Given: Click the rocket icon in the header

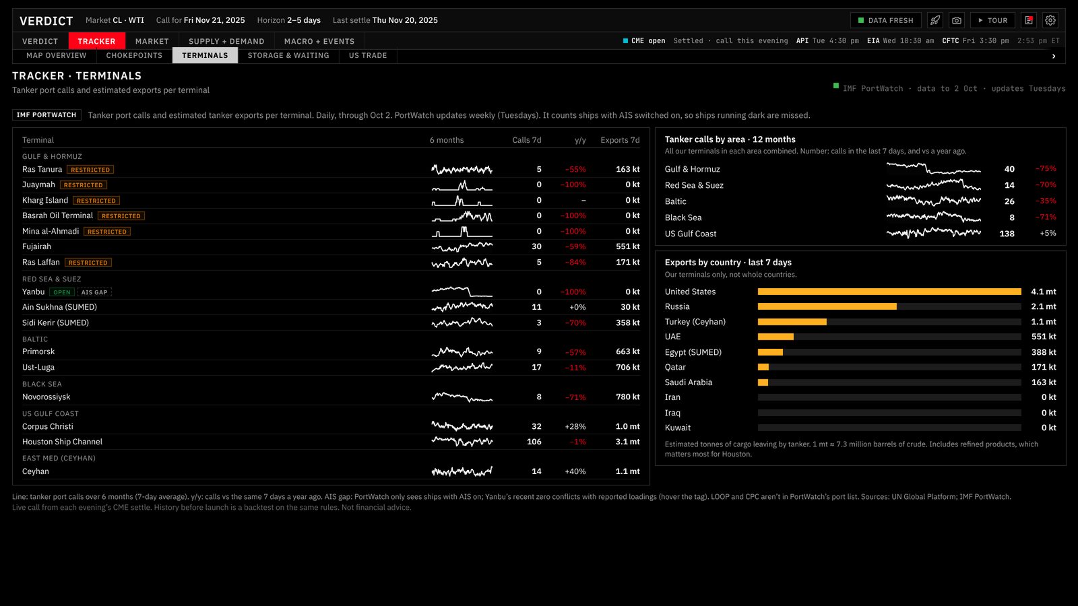Looking at the screenshot, I should click(935, 20).
